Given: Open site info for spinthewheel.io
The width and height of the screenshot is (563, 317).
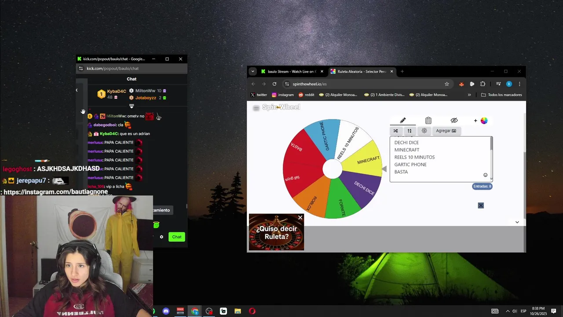Looking at the screenshot, I should (x=287, y=84).
